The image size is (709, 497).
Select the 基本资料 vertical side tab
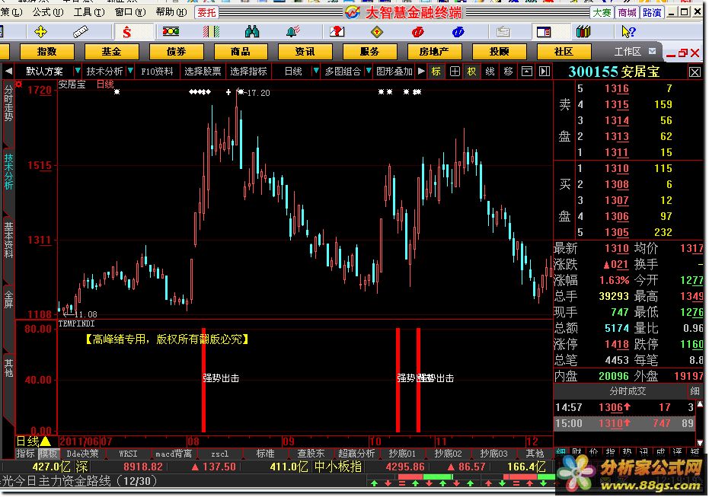(8, 240)
